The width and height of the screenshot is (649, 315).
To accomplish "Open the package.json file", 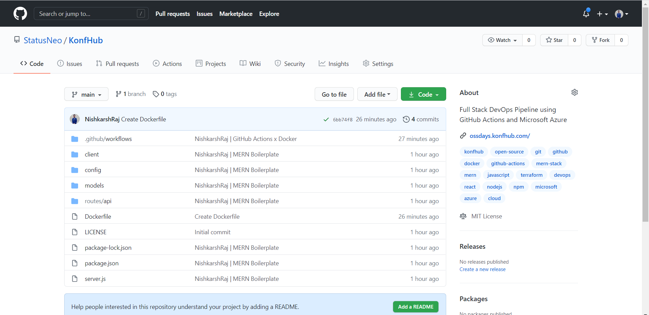I will [x=102, y=263].
